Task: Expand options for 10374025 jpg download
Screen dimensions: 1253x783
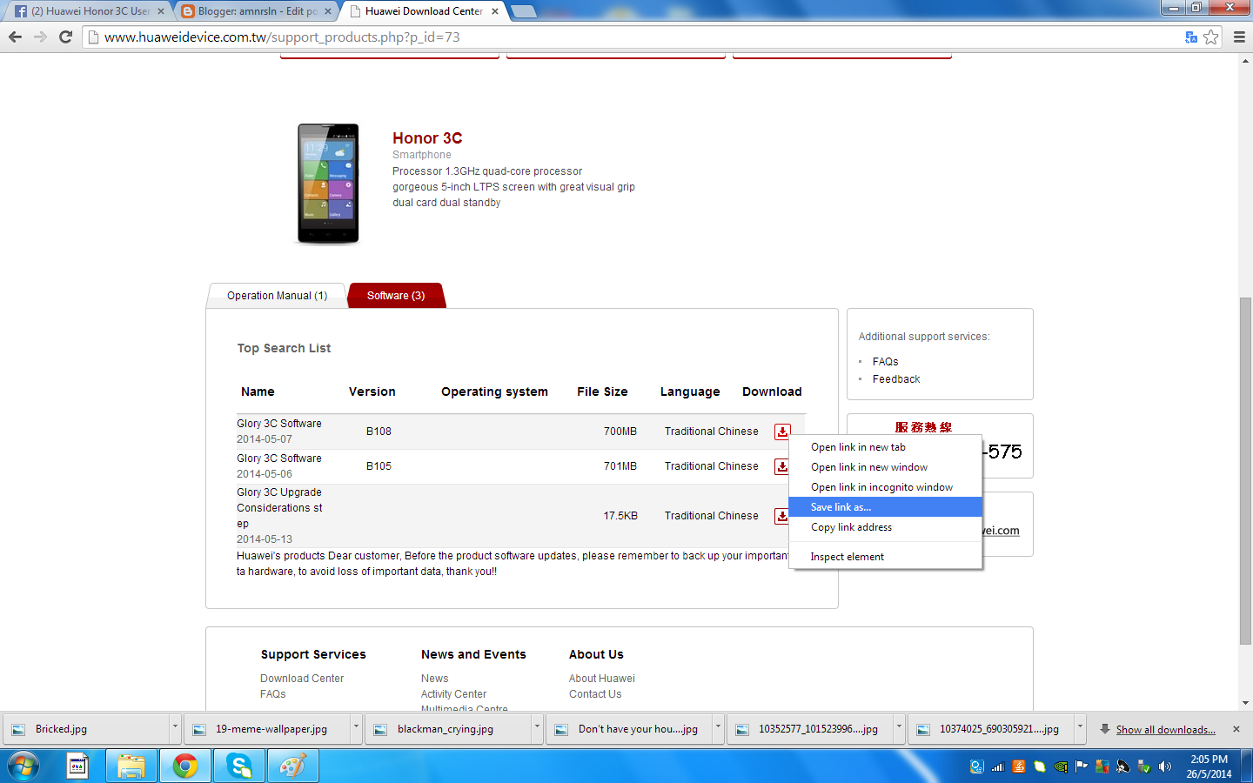Action: (1080, 729)
